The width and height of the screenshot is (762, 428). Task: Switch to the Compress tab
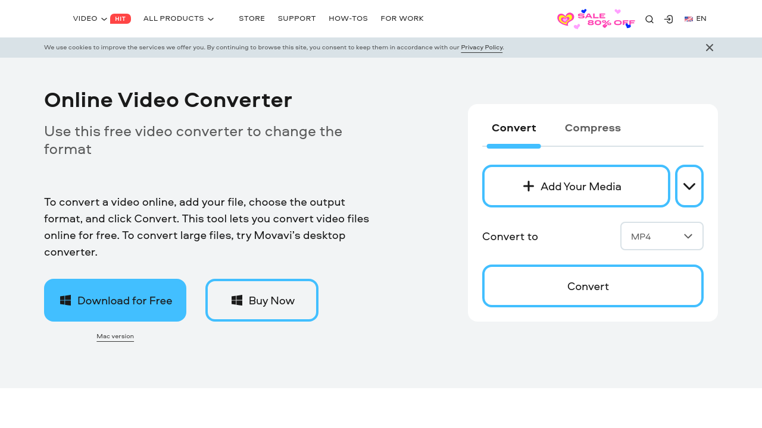tap(592, 128)
